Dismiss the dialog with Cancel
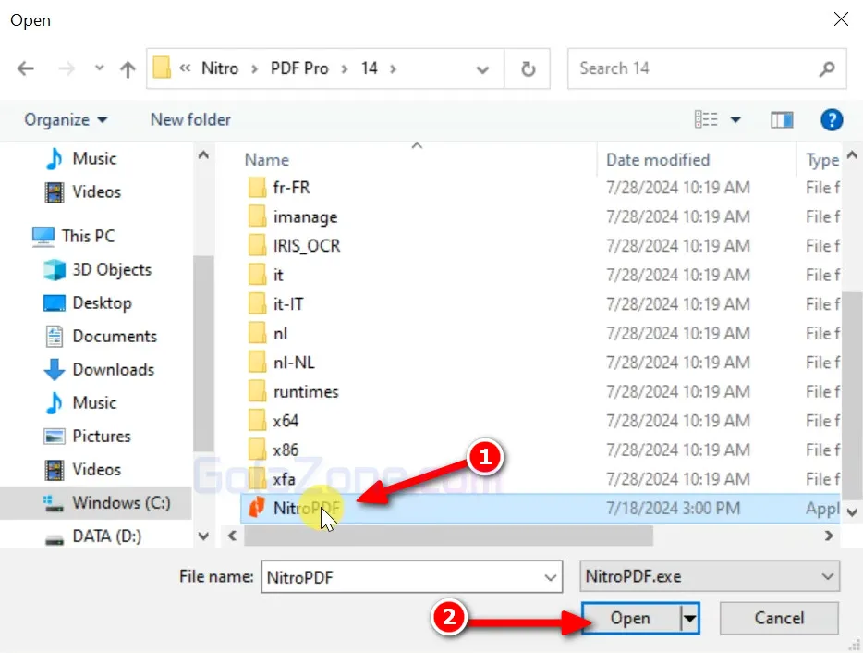Viewport: 863px width, 653px height. coord(778,618)
